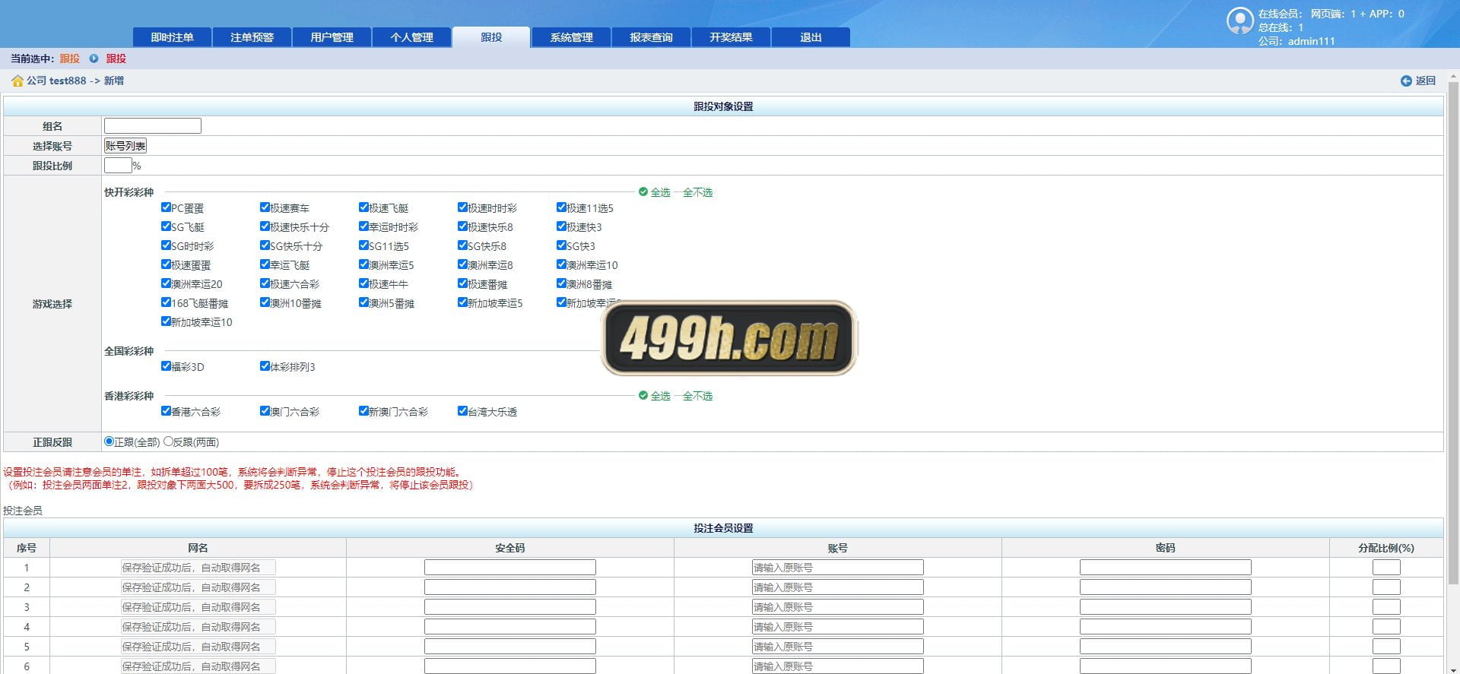This screenshot has width=1460, height=674.
Task: Select the 正跟(全部) radio button
Action: 109,441
